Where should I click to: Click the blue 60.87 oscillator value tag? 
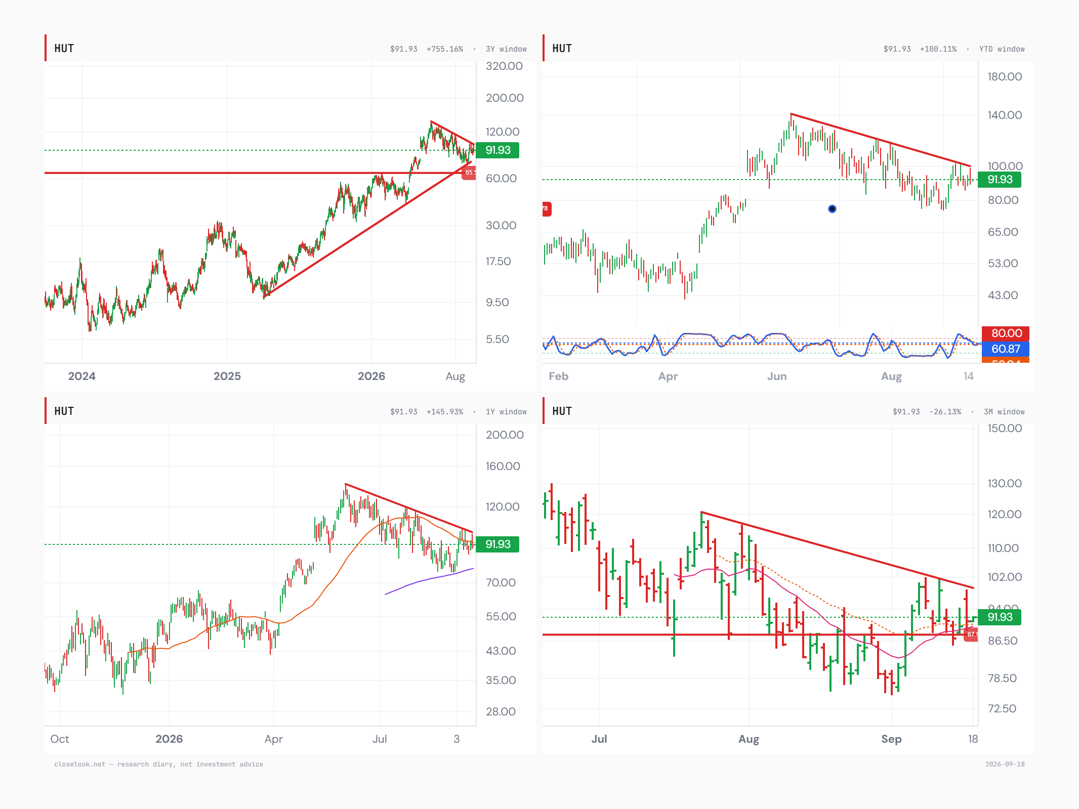pyautogui.click(x=1005, y=349)
